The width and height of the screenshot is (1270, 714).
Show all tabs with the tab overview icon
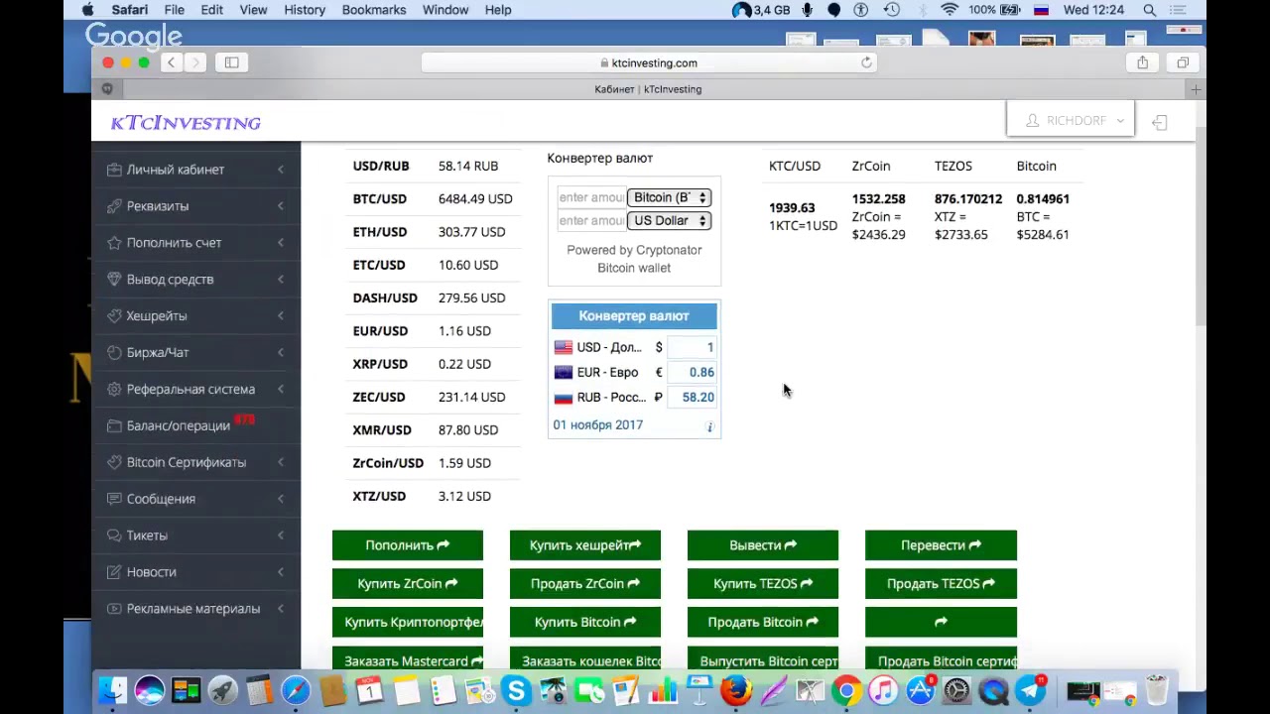1183,62
